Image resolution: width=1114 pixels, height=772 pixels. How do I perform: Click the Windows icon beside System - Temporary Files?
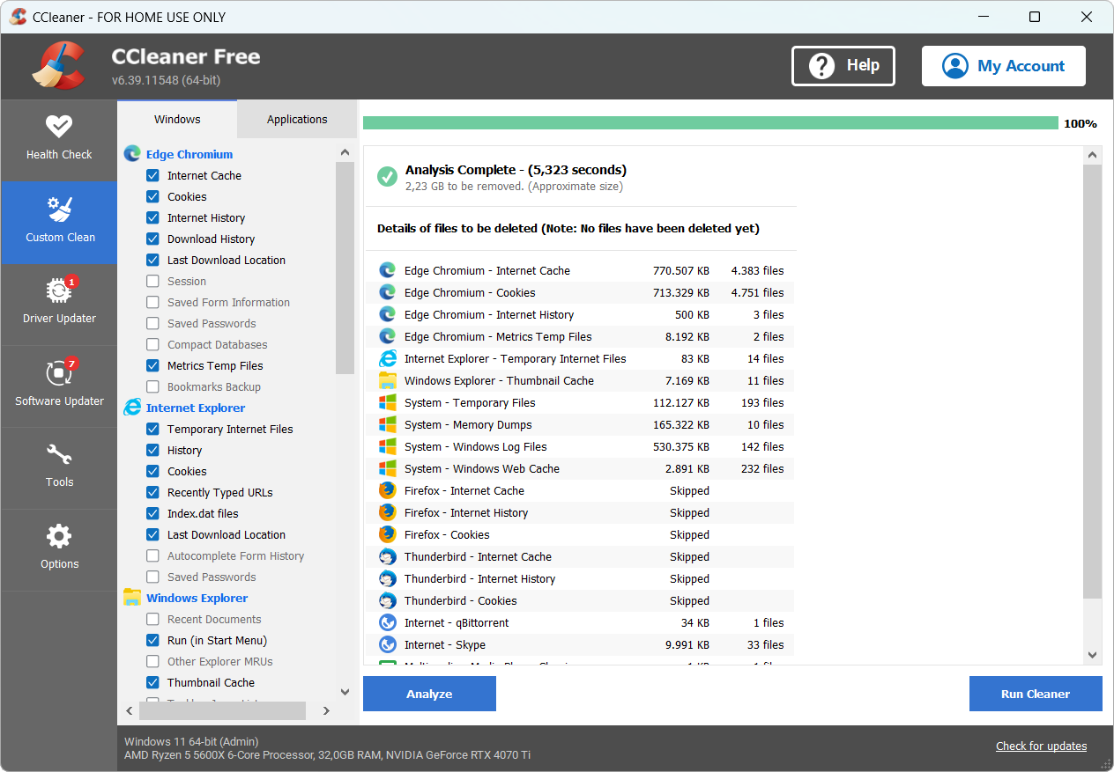coord(388,402)
